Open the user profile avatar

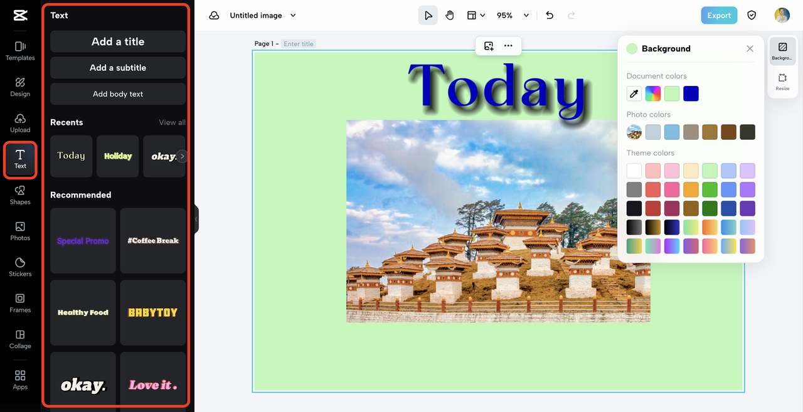pyautogui.click(x=782, y=16)
